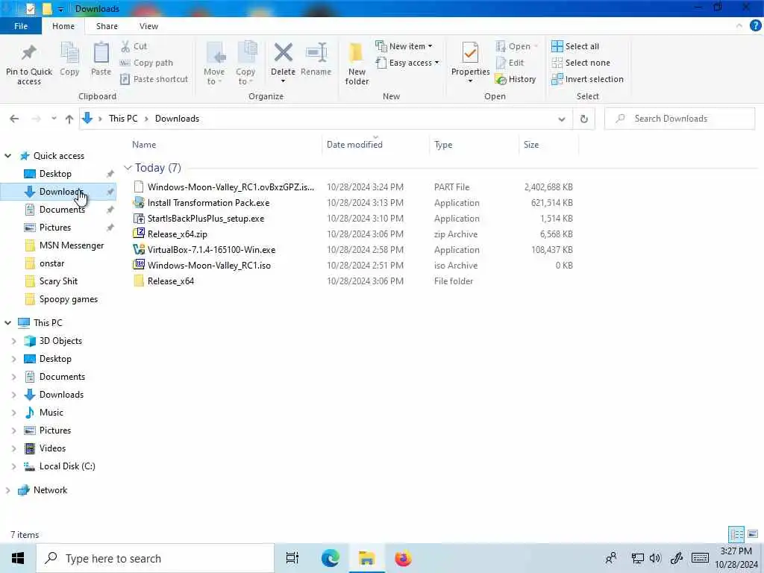Switch to details view layout icon
This screenshot has width=764, height=573.
pyautogui.click(x=736, y=534)
